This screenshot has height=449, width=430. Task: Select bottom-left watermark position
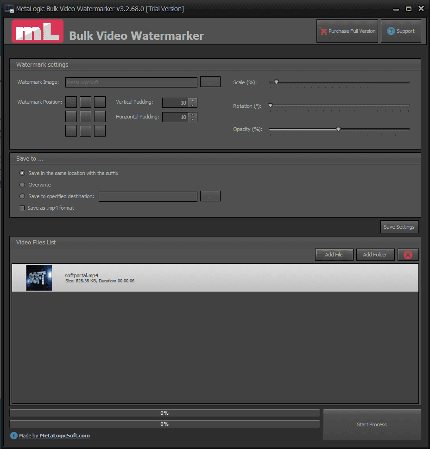tap(71, 131)
